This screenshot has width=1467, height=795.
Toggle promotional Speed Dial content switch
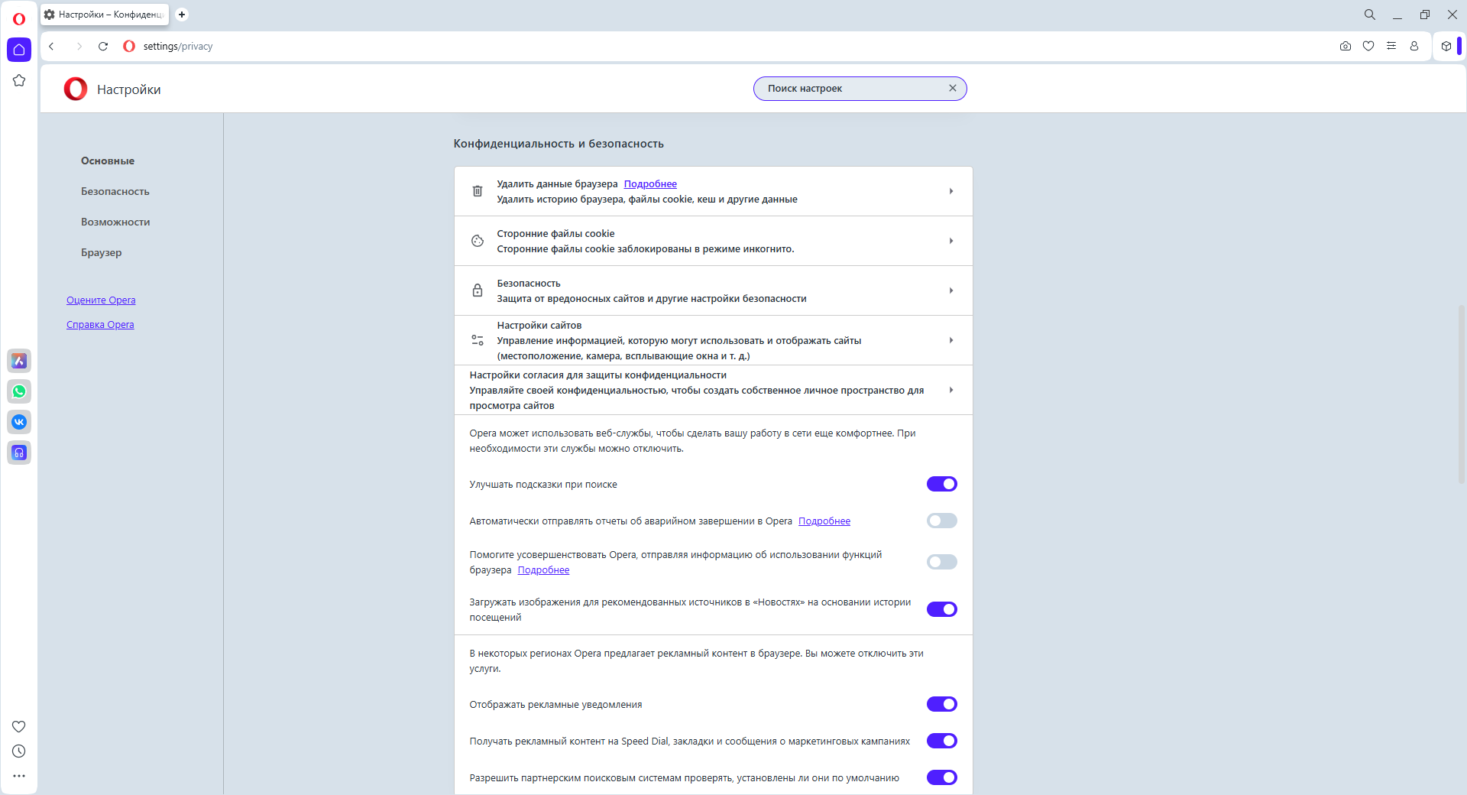(942, 741)
